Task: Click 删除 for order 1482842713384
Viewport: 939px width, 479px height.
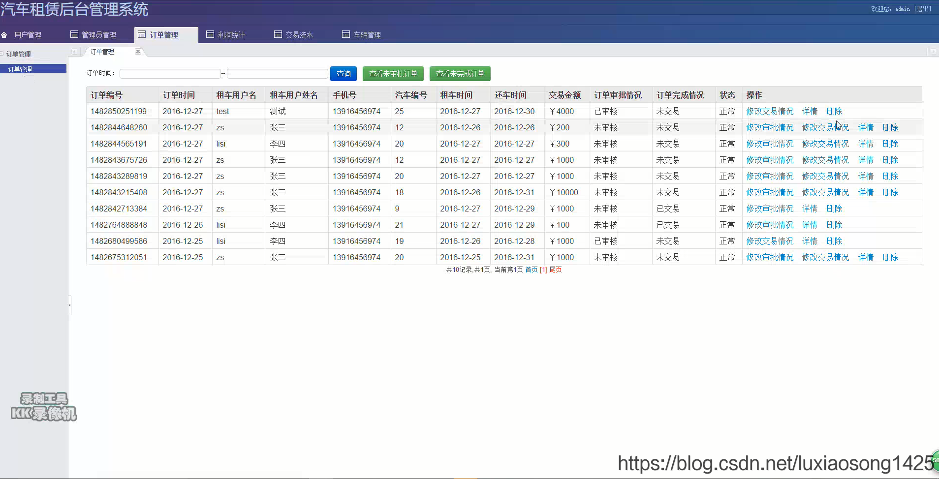Action: [834, 209]
